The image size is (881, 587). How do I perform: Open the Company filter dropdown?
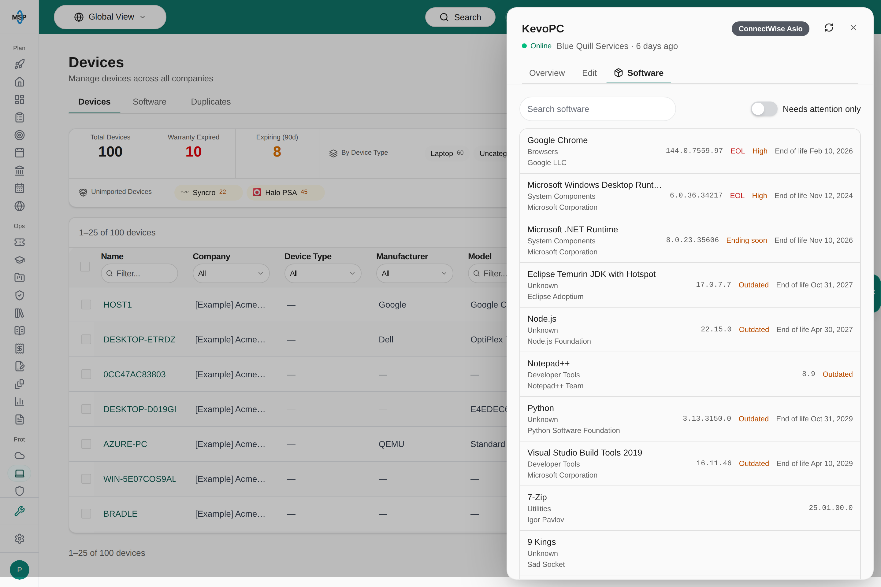pos(231,273)
